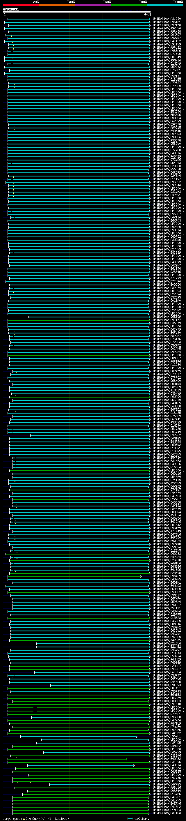This screenshot has width=186, height=821.
Task: Click the query end position 443
Action: 146,14
